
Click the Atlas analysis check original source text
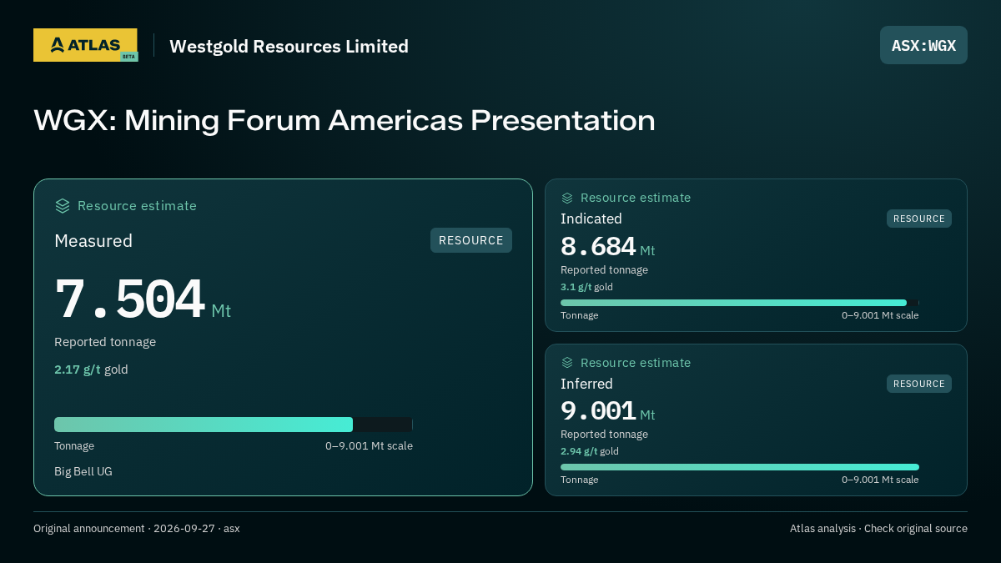click(878, 529)
